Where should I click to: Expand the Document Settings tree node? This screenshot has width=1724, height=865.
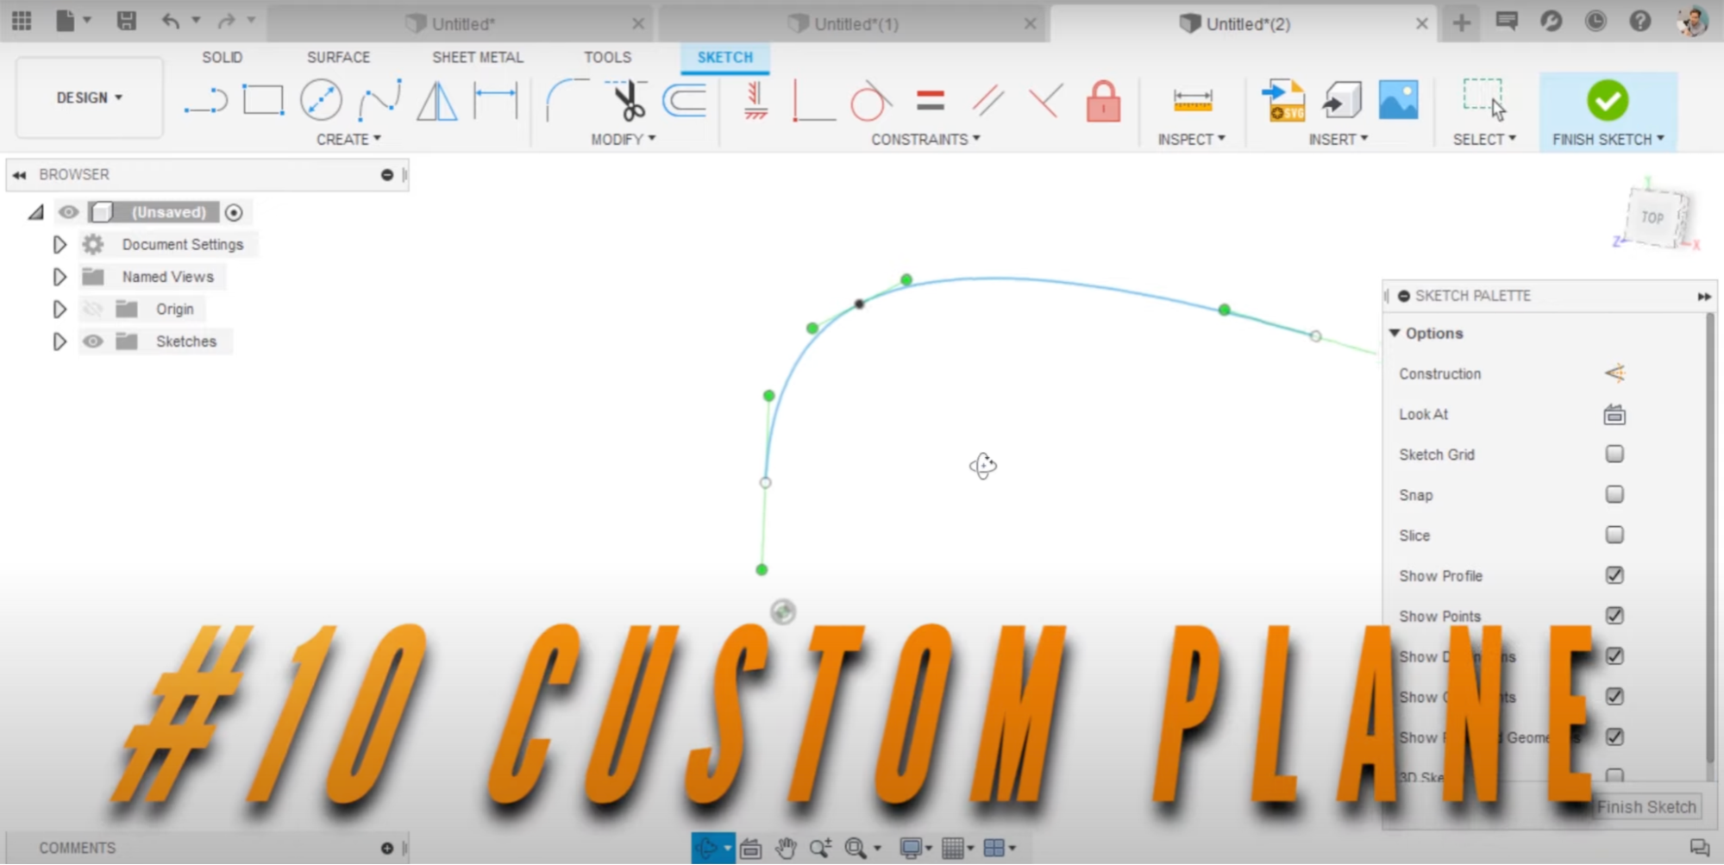coord(60,245)
